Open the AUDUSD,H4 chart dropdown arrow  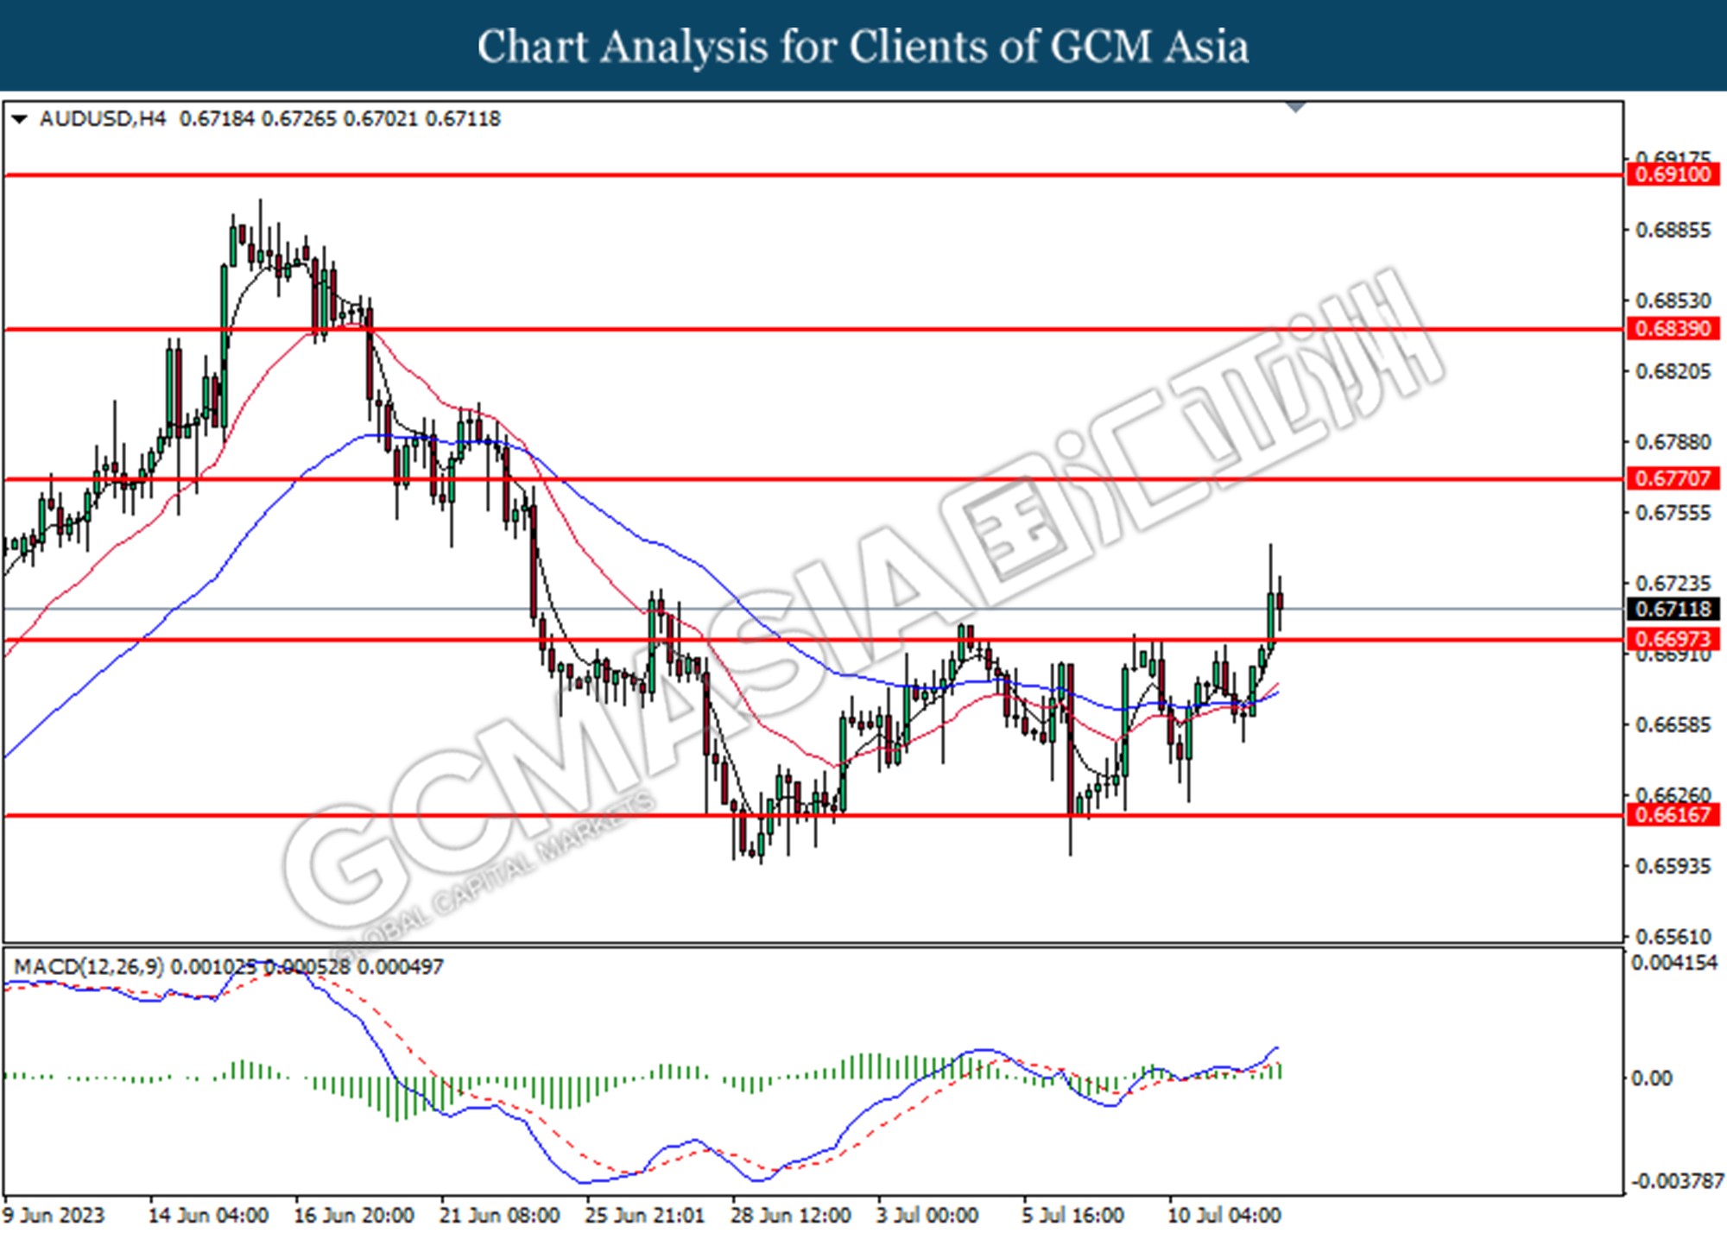coord(18,119)
